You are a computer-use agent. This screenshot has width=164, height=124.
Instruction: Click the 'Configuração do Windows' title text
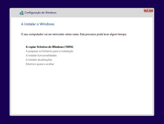pos(40,13)
